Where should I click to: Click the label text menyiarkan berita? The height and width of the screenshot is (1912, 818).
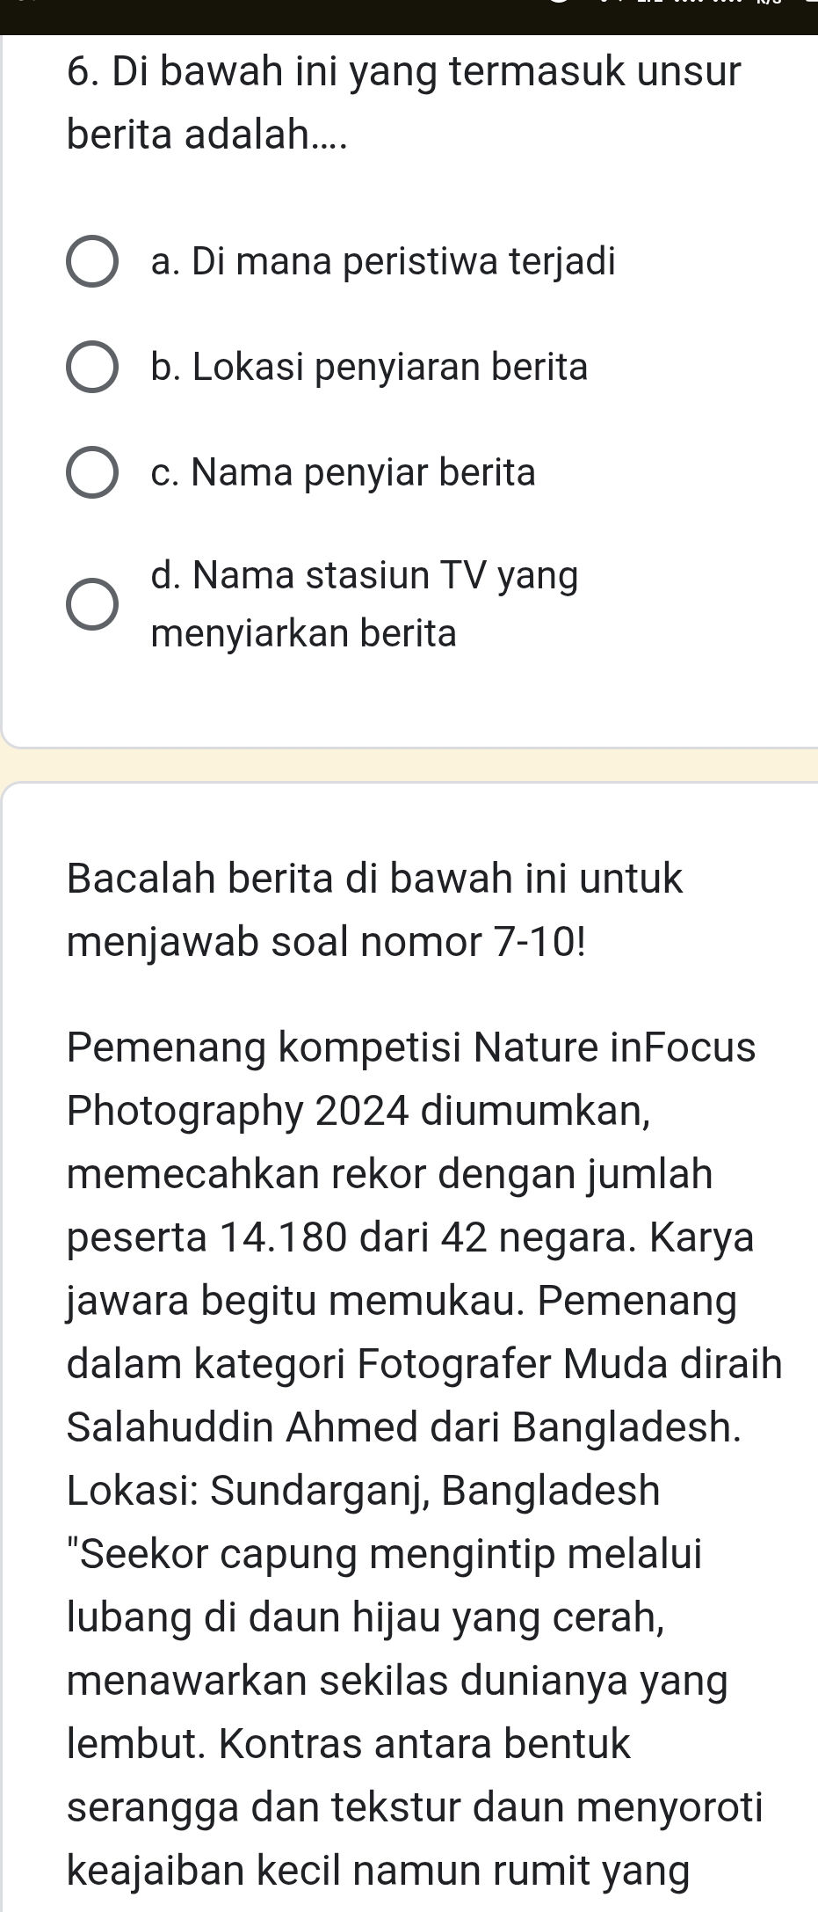[x=304, y=632]
